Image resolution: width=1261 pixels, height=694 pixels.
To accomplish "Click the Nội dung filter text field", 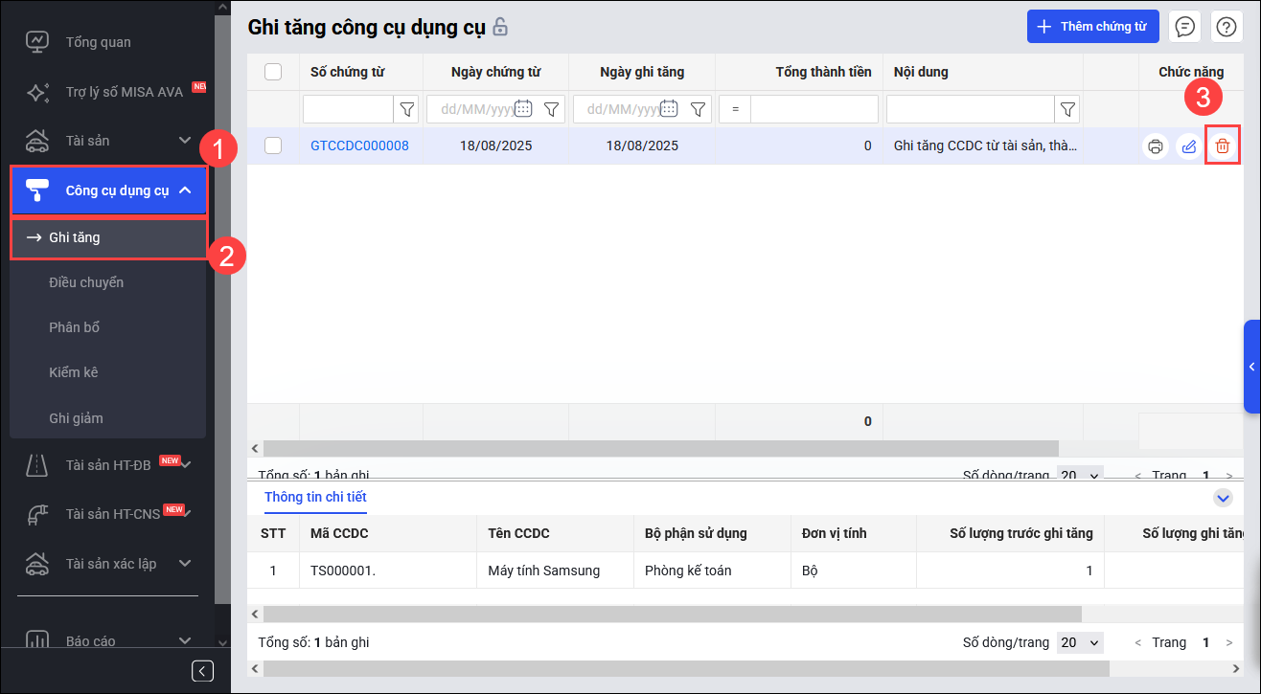I will [970, 109].
